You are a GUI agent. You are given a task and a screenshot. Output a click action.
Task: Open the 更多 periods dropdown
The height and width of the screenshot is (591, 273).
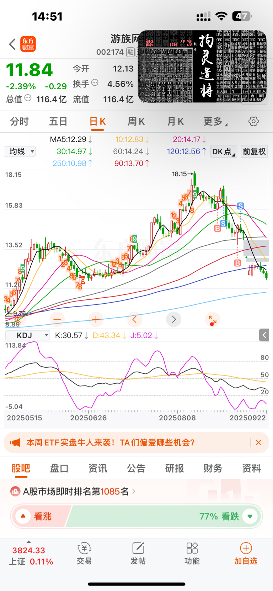tap(215, 122)
